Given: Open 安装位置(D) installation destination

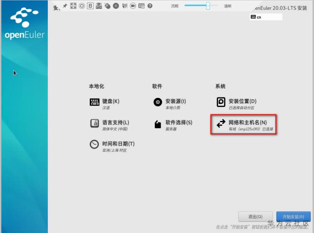Looking at the screenshot, I should (236, 104).
